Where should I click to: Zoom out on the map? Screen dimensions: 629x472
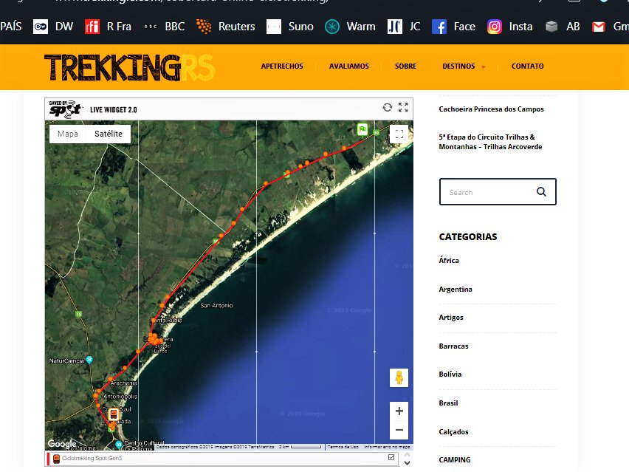[399, 430]
